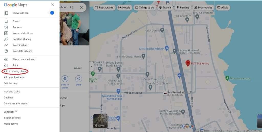Filter map by Things to do

(145, 7)
